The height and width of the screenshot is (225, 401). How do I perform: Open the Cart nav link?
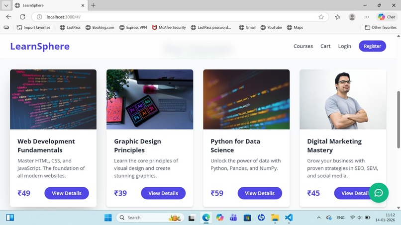tap(325, 46)
